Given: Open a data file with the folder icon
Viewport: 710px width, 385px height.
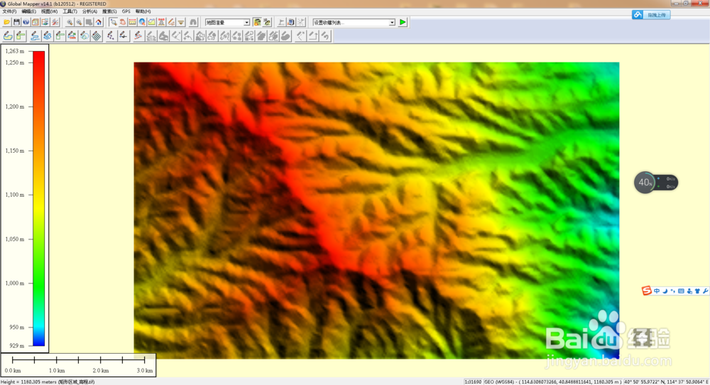Looking at the screenshot, I should (7, 22).
